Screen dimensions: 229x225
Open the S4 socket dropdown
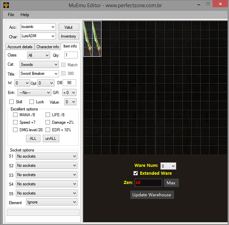[x=47, y=184]
